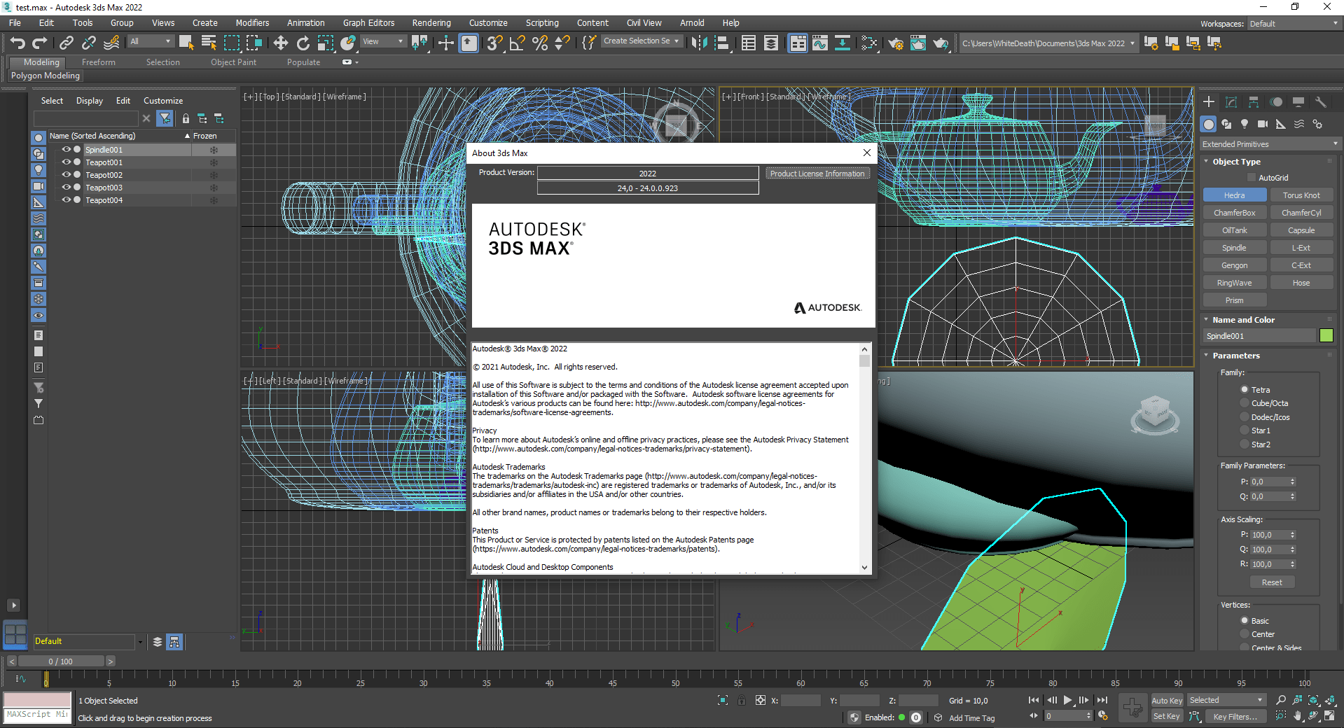Click the MAXScript mini listener field

click(38, 715)
